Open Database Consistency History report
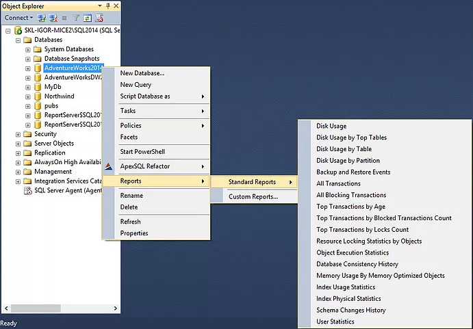The width and height of the screenshot is (473, 329). coord(385,264)
